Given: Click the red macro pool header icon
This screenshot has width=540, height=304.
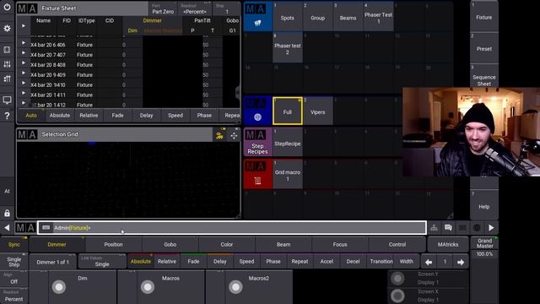Looking at the screenshot, I should pyautogui.click(x=257, y=174).
